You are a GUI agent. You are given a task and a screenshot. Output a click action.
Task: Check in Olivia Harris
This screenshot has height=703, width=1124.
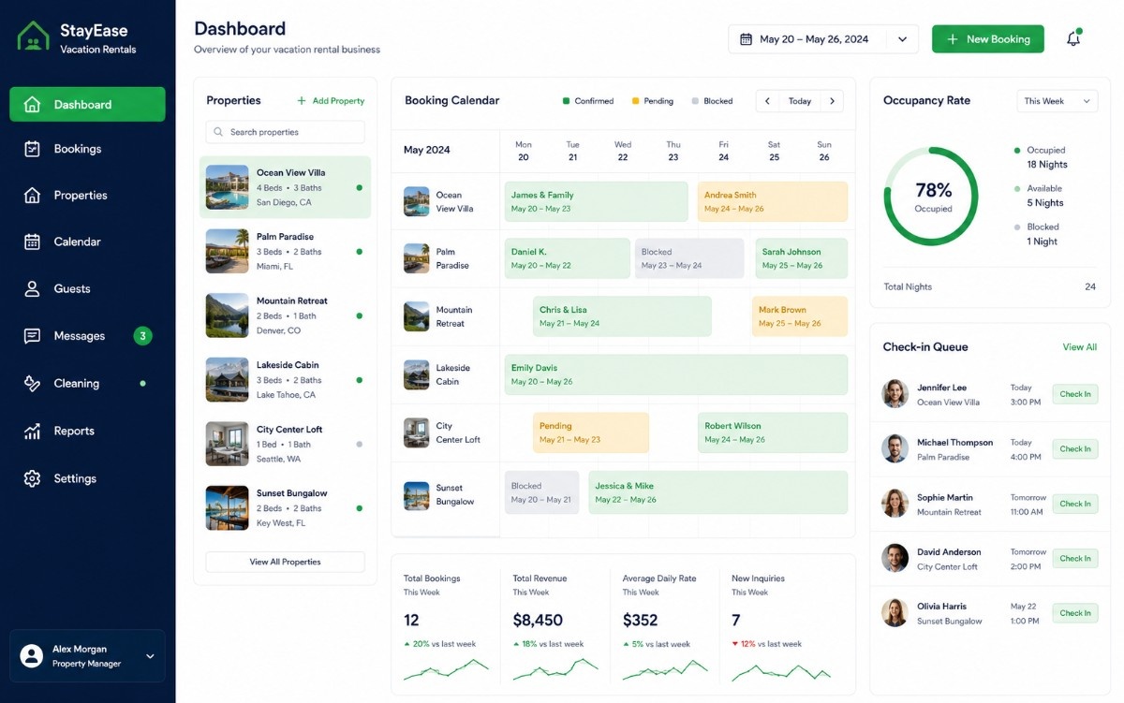(x=1074, y=613)
